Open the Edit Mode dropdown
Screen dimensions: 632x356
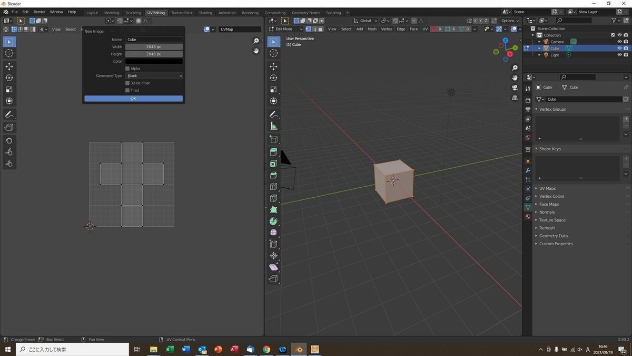285,29
